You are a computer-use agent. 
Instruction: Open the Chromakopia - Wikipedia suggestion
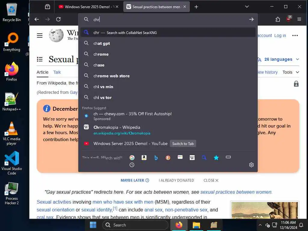[x=168, y=130]
